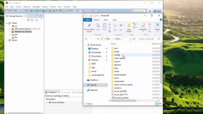Click the Delete X icon in Organize group
Screen dimensions: 203x114
[x=121, y=25]
